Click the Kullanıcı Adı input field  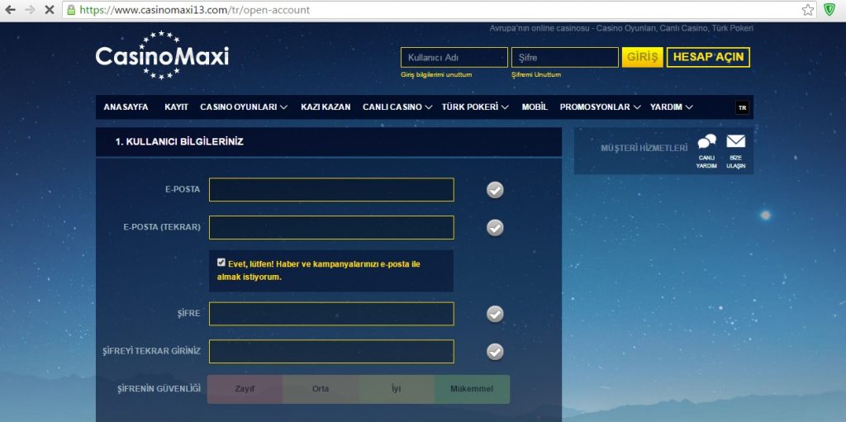pyautogui.click(x=454, y=57)
